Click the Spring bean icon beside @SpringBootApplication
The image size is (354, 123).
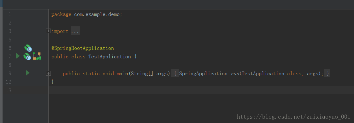tap(28, 48)
